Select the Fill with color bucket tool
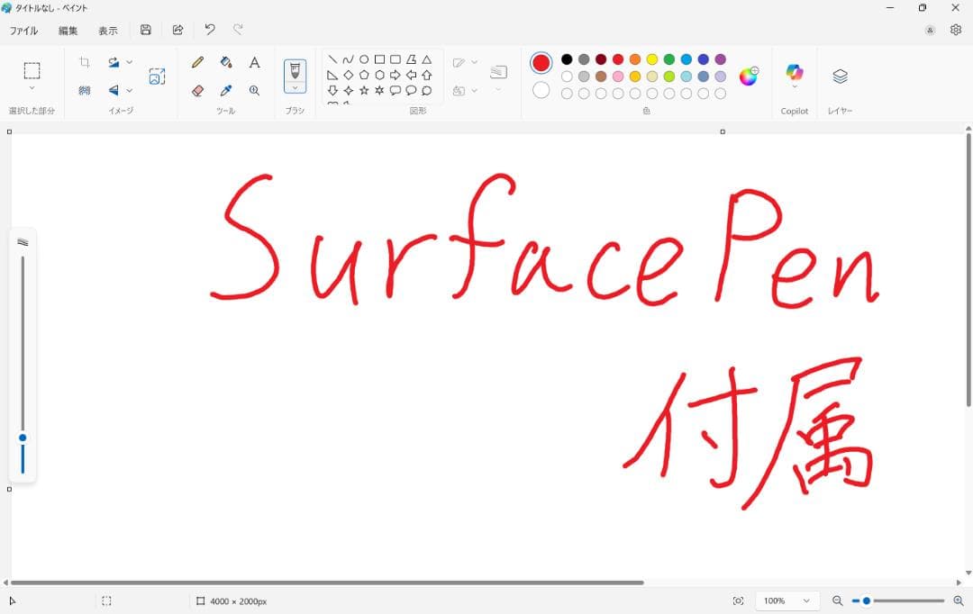Viewport: 973px width, 614px height. tap(226, 62)
